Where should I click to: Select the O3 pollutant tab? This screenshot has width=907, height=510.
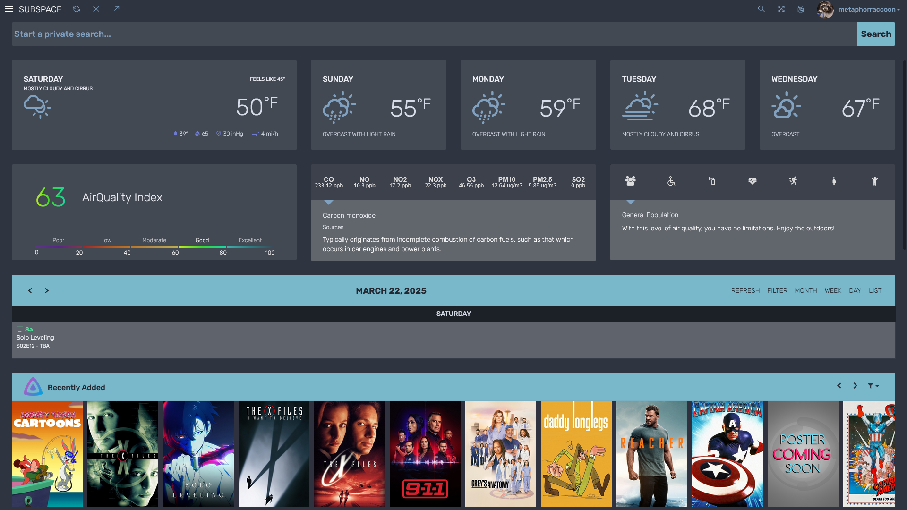(471, 182)
